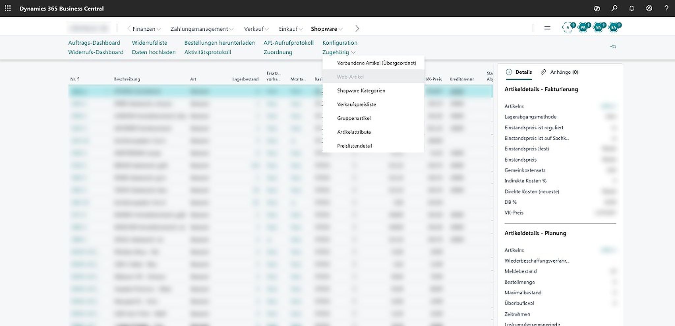
Task: Open the Aktivitätsprotokoll action
Action: pyautogui.click(x=208, y=52)
